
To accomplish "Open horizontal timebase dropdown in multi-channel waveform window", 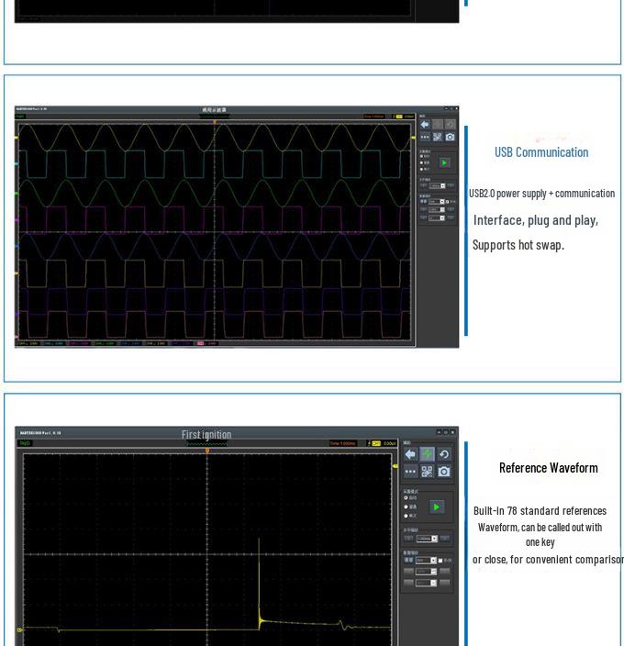I will click(x=436, y=185).
